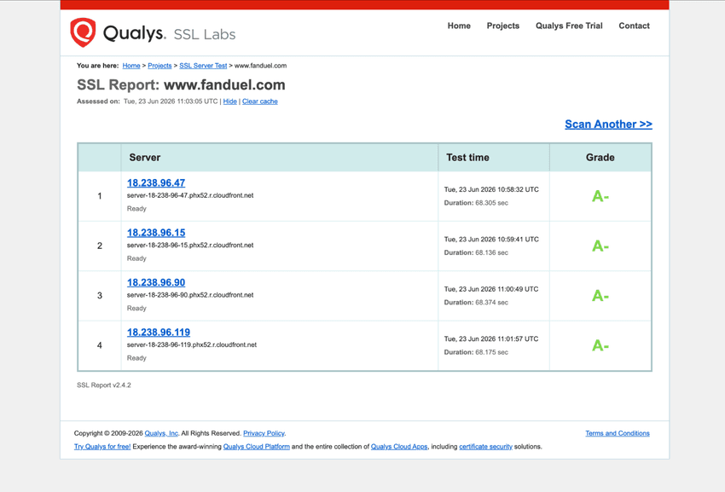
Task: Open the Terms and Conditions link
Action: [618, 433]
